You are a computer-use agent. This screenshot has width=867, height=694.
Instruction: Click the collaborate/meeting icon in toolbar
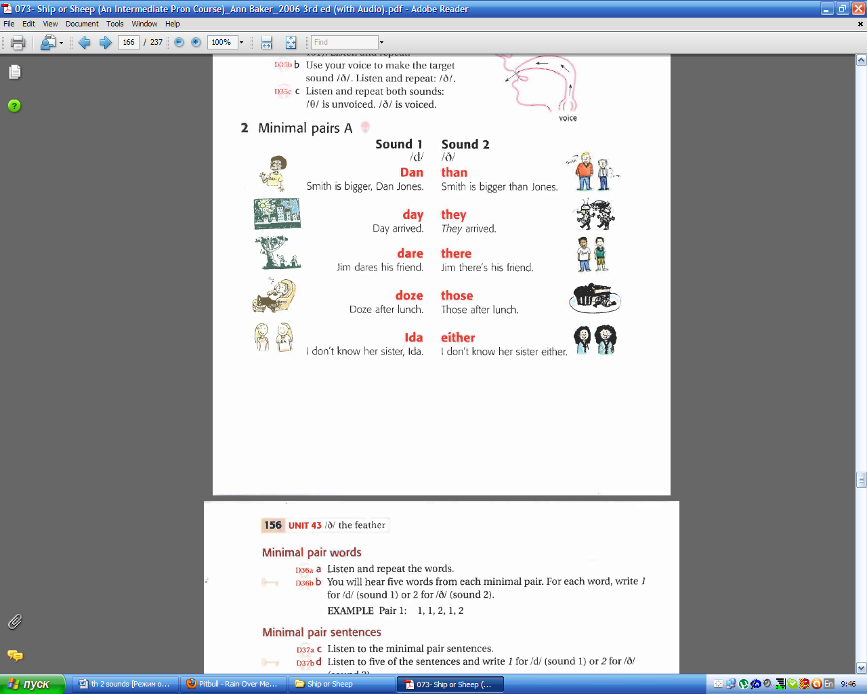48,43
